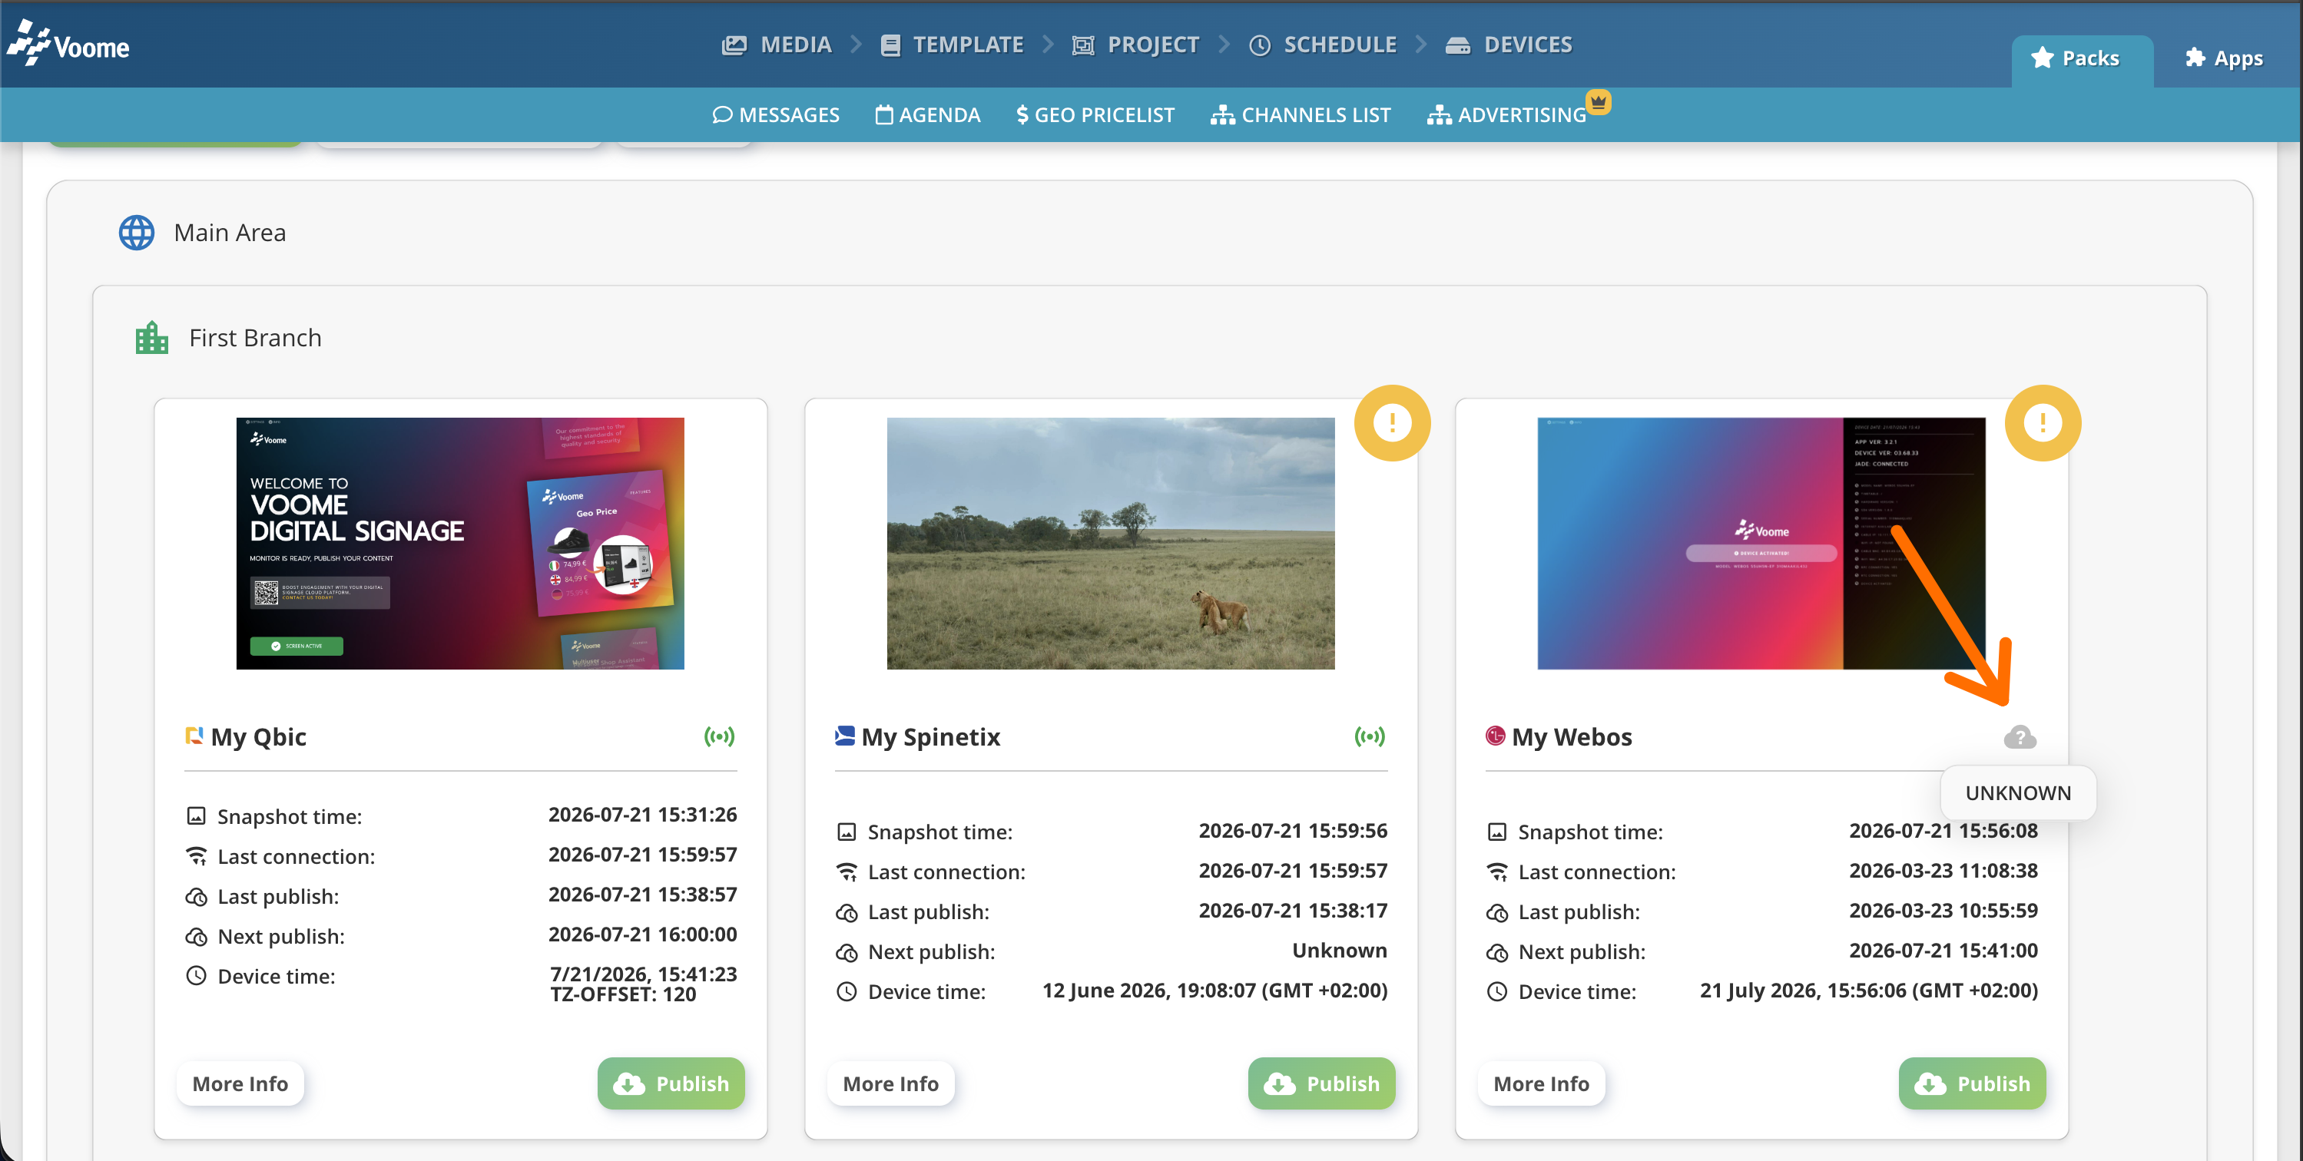Open the Agenda page
Screen dimensions: 2303x1161
point(927,115)
